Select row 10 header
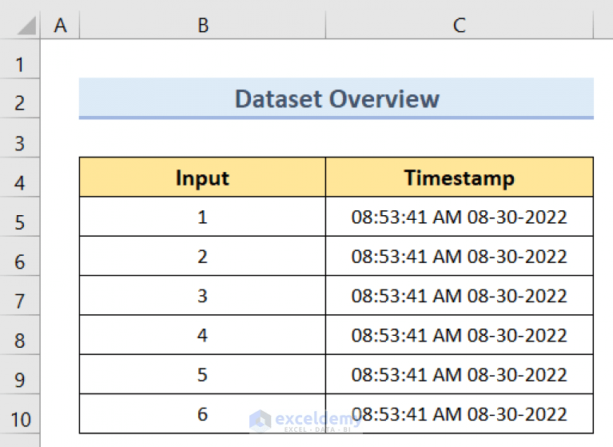This screenshot has width=613, height=447. [x=19, y=414]
